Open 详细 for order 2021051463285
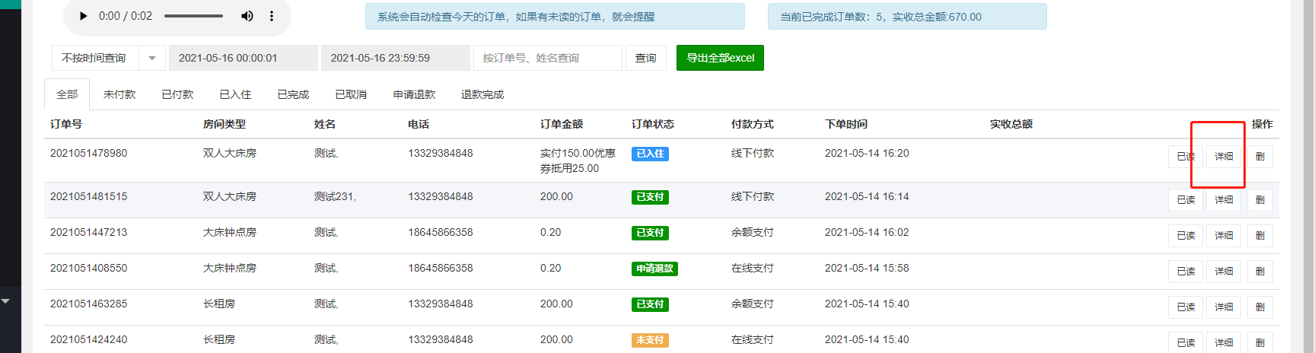This screenshot has height=353, width=1315. click(1224, 307)
